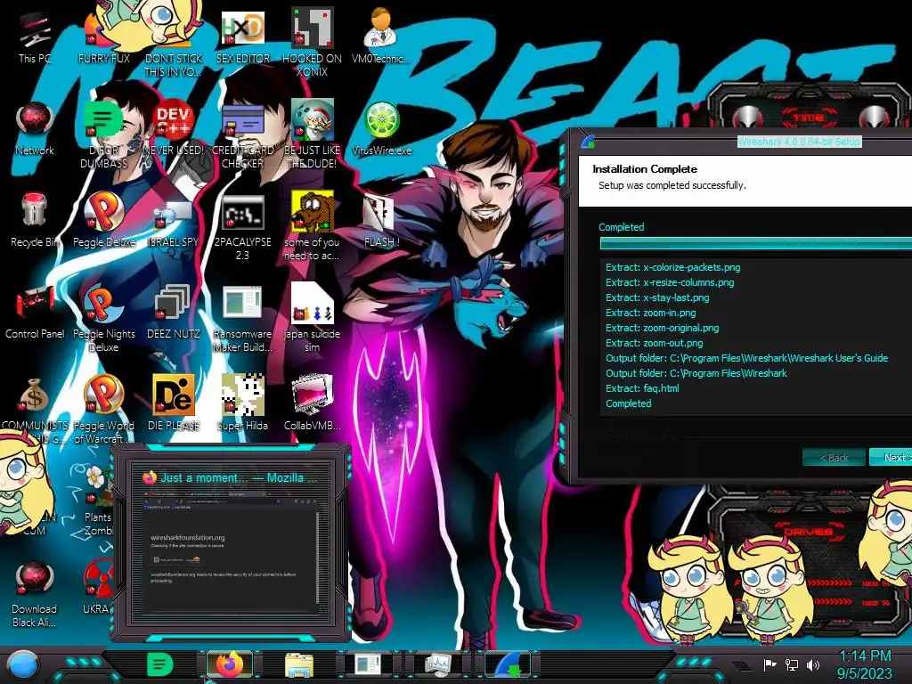
Task: Open Download Black Ali shortcut
Action: pyautogui.click(x=35, y=594)
